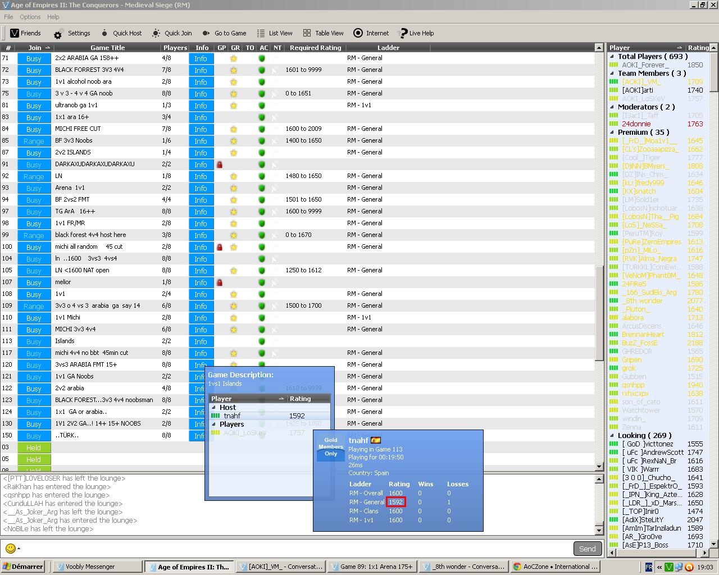Click game list vertical scrollbar

pos(599,312)
